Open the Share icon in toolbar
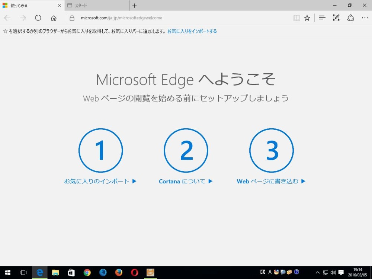This screenshot has height=279, width=372. tap(350, 18)
